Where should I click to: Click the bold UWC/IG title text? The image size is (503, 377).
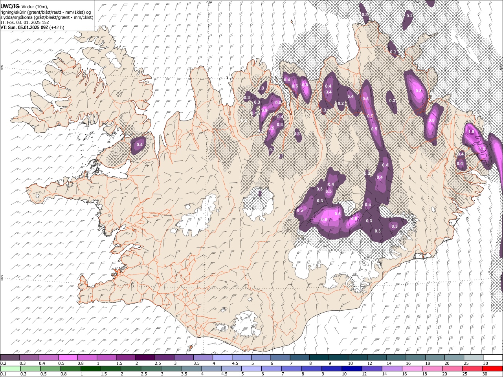tap(9, 6)
